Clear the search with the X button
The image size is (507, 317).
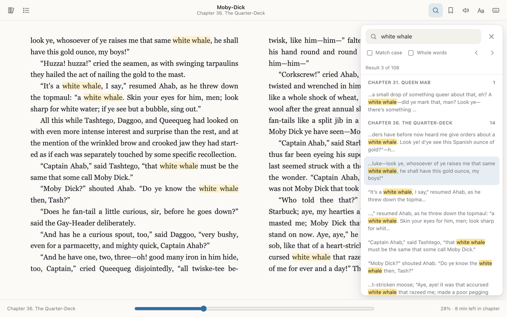point(491,36)
